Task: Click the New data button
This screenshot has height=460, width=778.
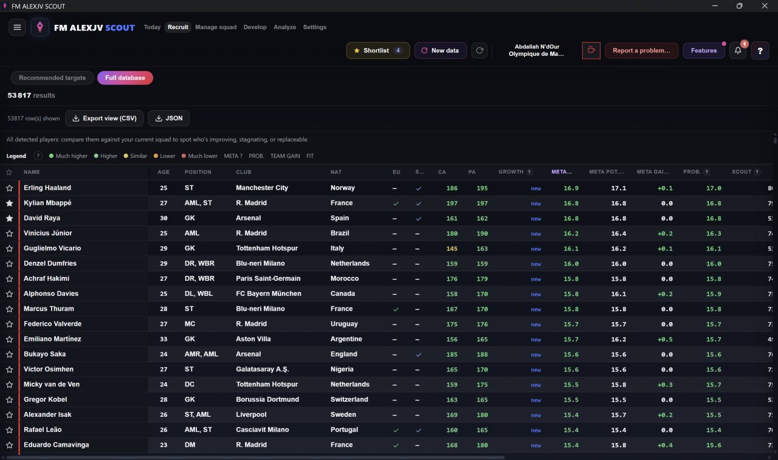Action: (x=441, y=50)
